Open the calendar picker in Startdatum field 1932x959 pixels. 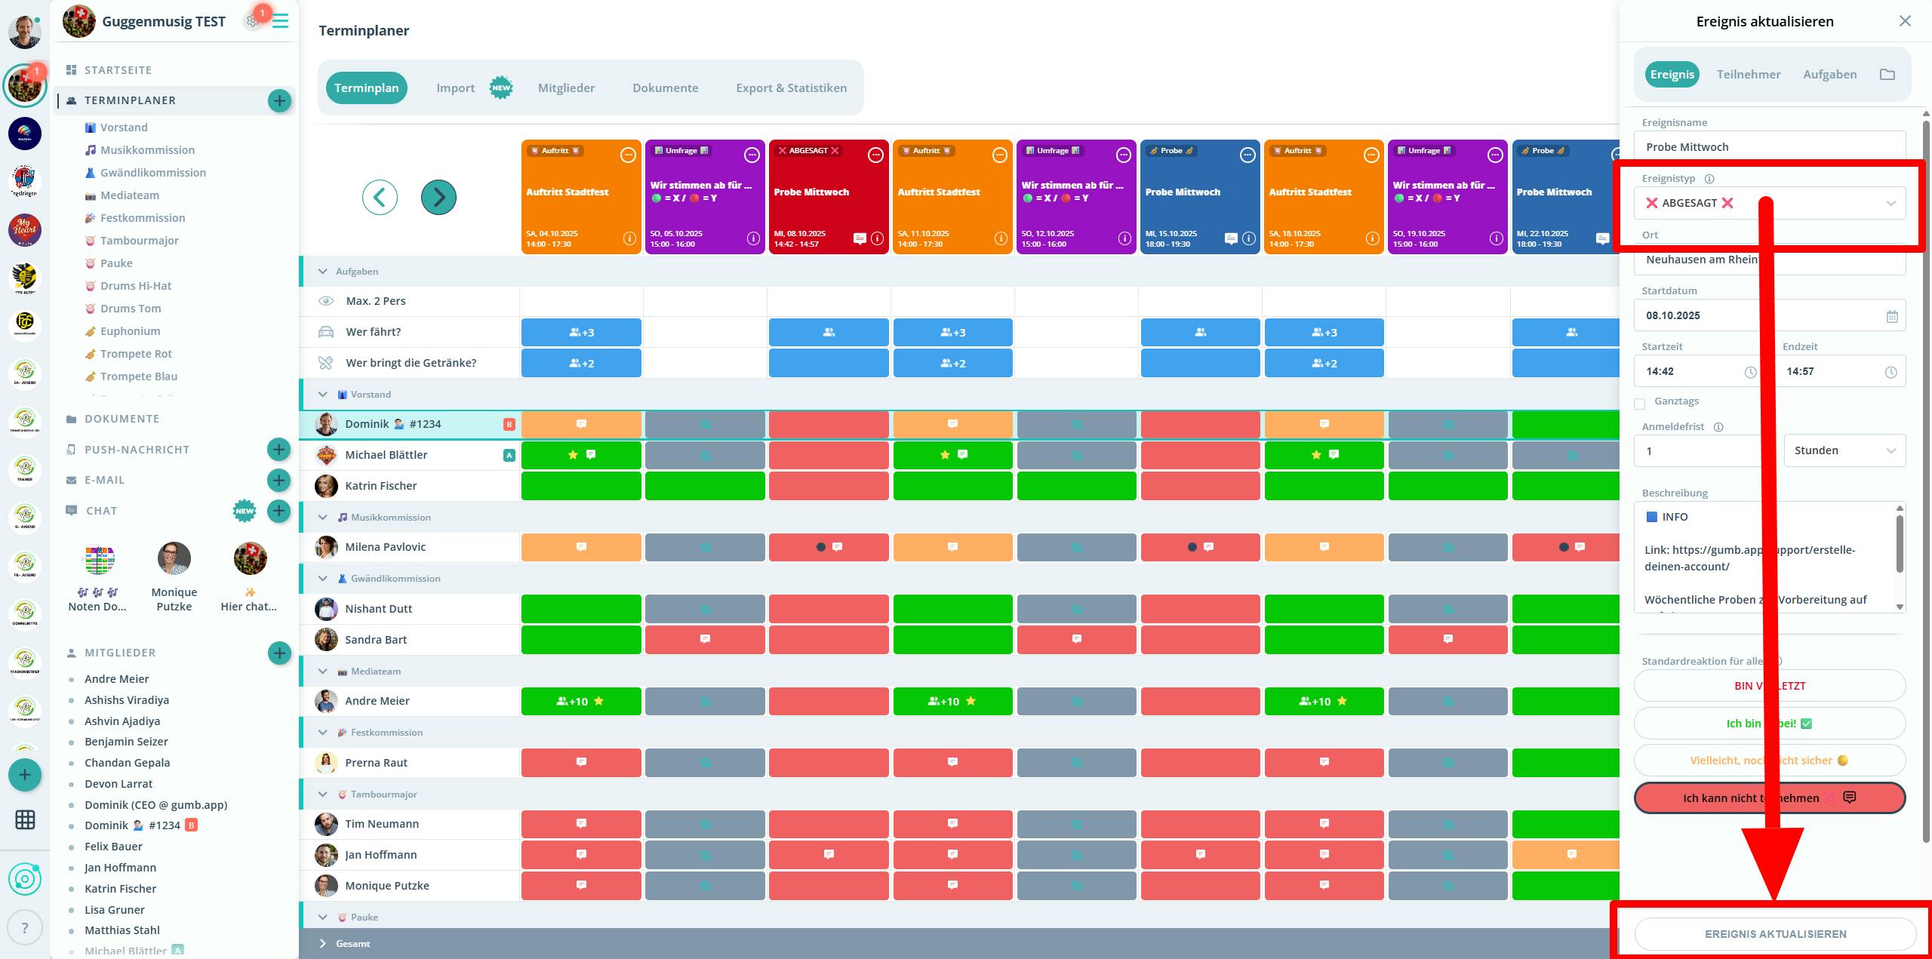(x=1891, y=316)
